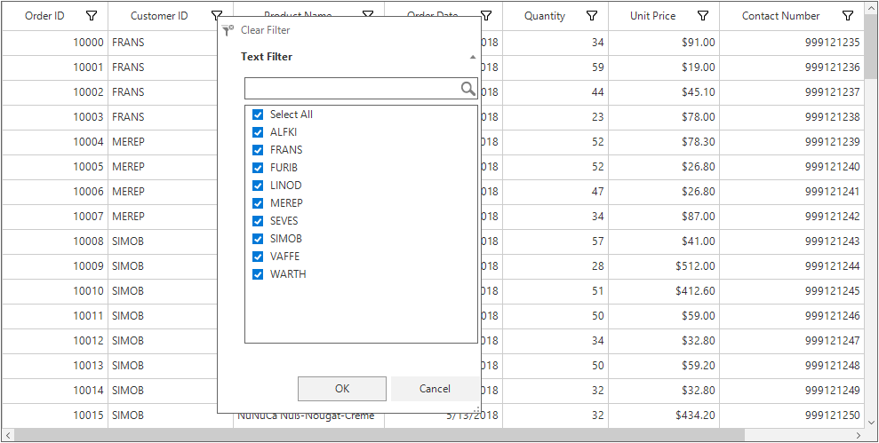Uncheck the ALFKI checkbox
Image resolution: width=879 pixels, height=443 pixels.
(x=258, y=133)
